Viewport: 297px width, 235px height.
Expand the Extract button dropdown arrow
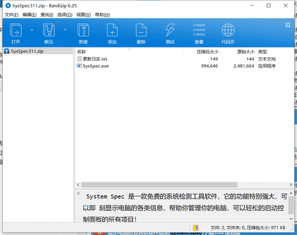[65, 30]
